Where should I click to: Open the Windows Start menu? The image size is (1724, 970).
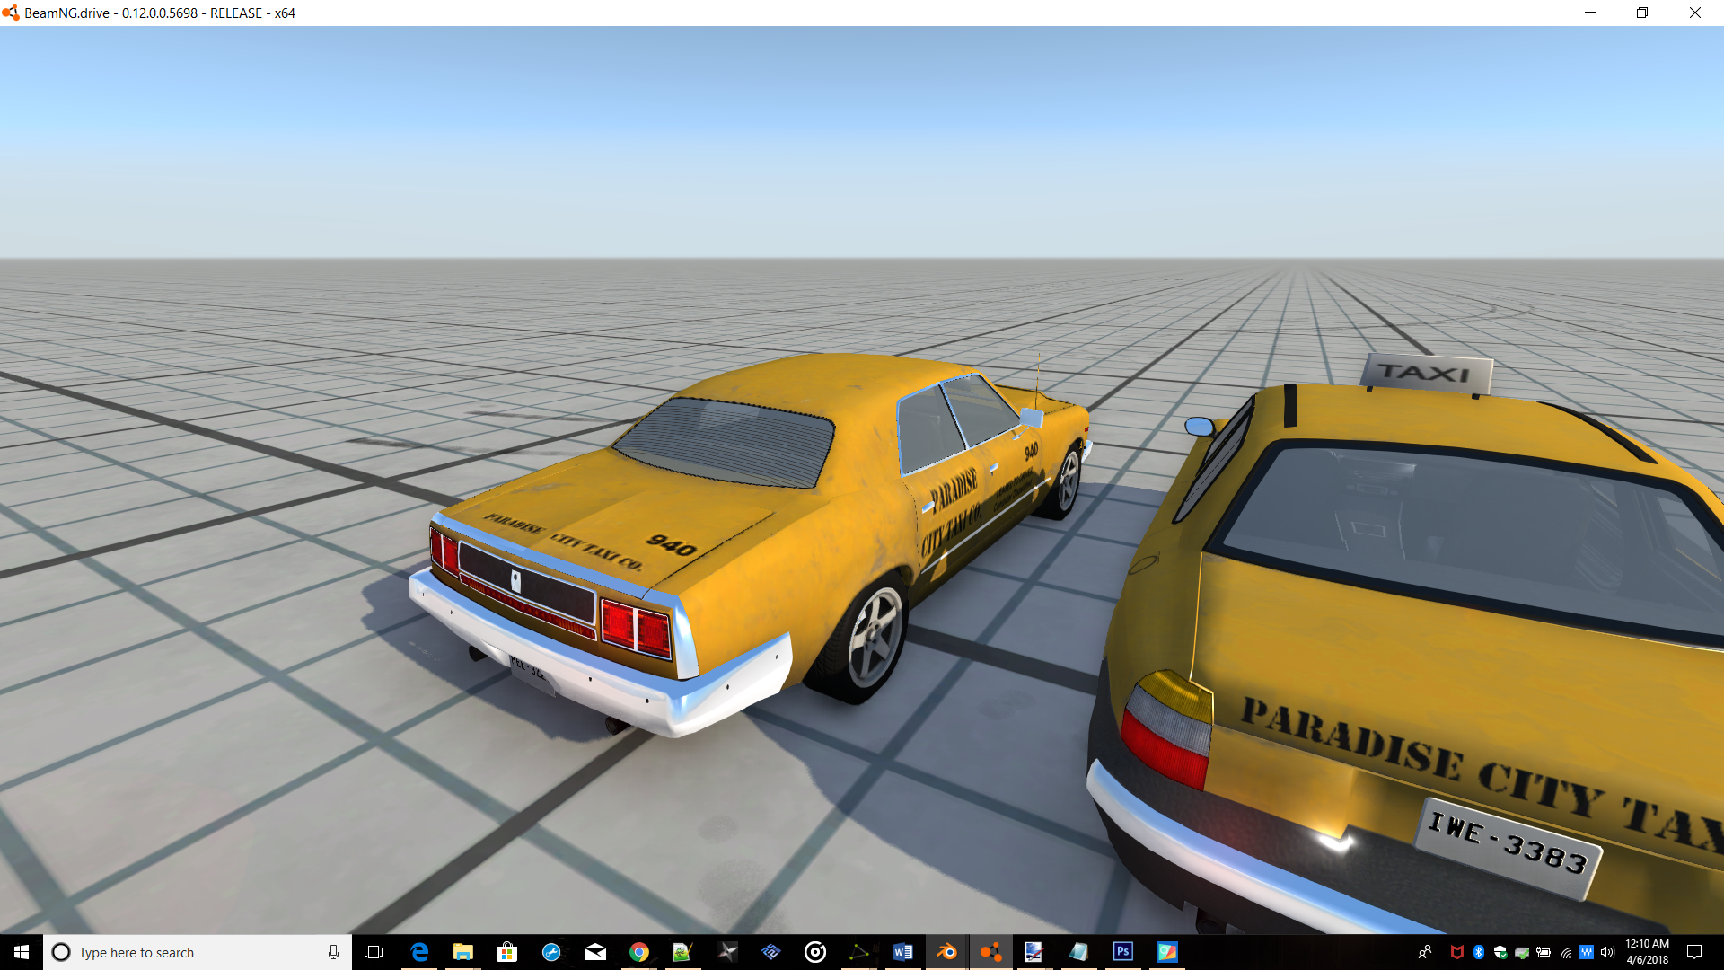pos(22,952)
